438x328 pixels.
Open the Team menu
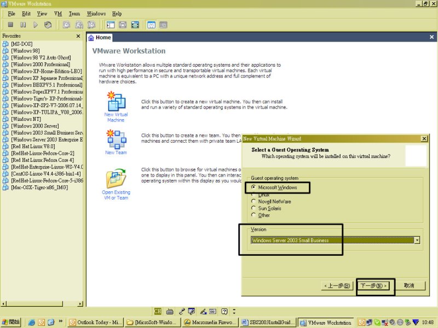click(x=74, y=14)
